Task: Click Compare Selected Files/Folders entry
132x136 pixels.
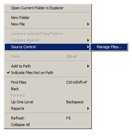Action: click(48, 34)
